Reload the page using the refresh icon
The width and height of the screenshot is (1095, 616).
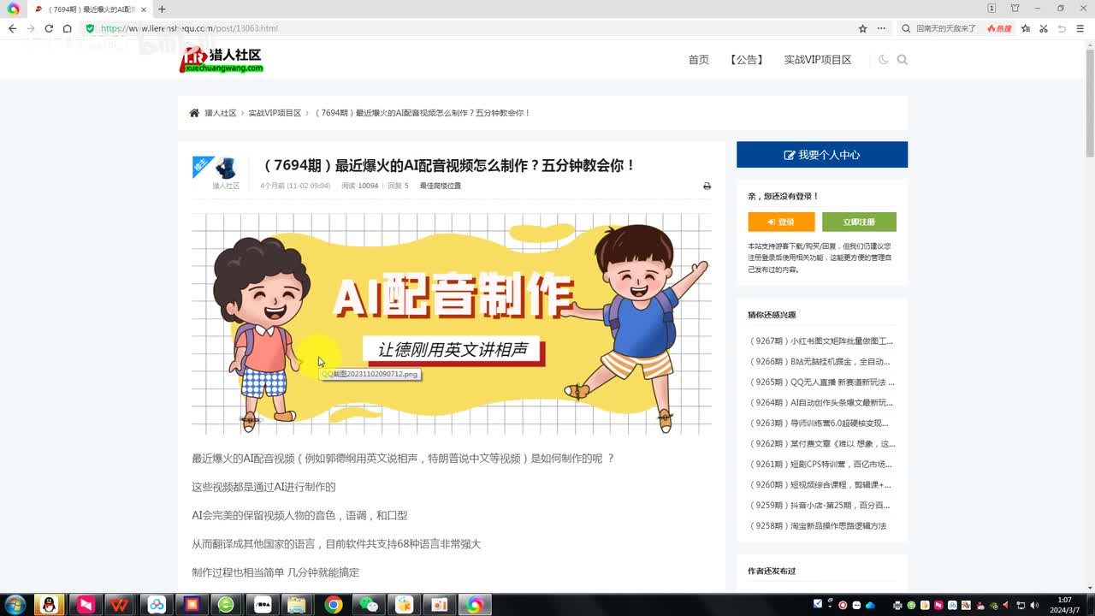(49, 28)
